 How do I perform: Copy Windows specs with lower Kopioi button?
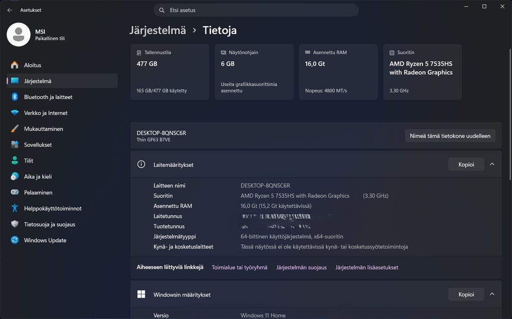[x=466, y=294]
